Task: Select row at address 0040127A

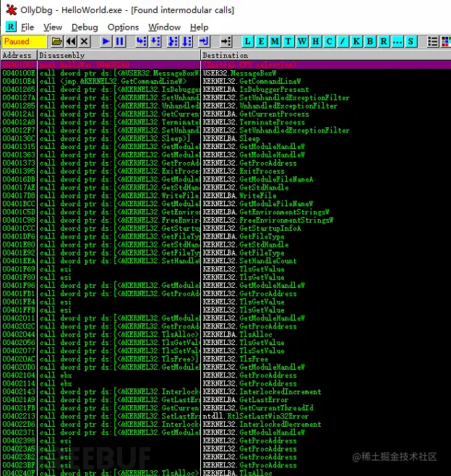Action: (x=226, y=98)
